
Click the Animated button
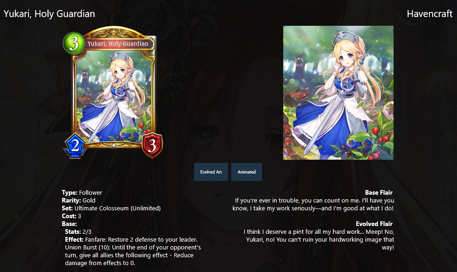tap(246, 172)
